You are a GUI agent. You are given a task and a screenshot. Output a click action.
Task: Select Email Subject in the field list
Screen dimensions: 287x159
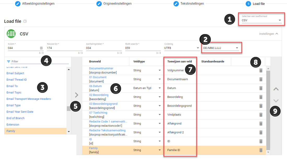click(x=15, y=73)
